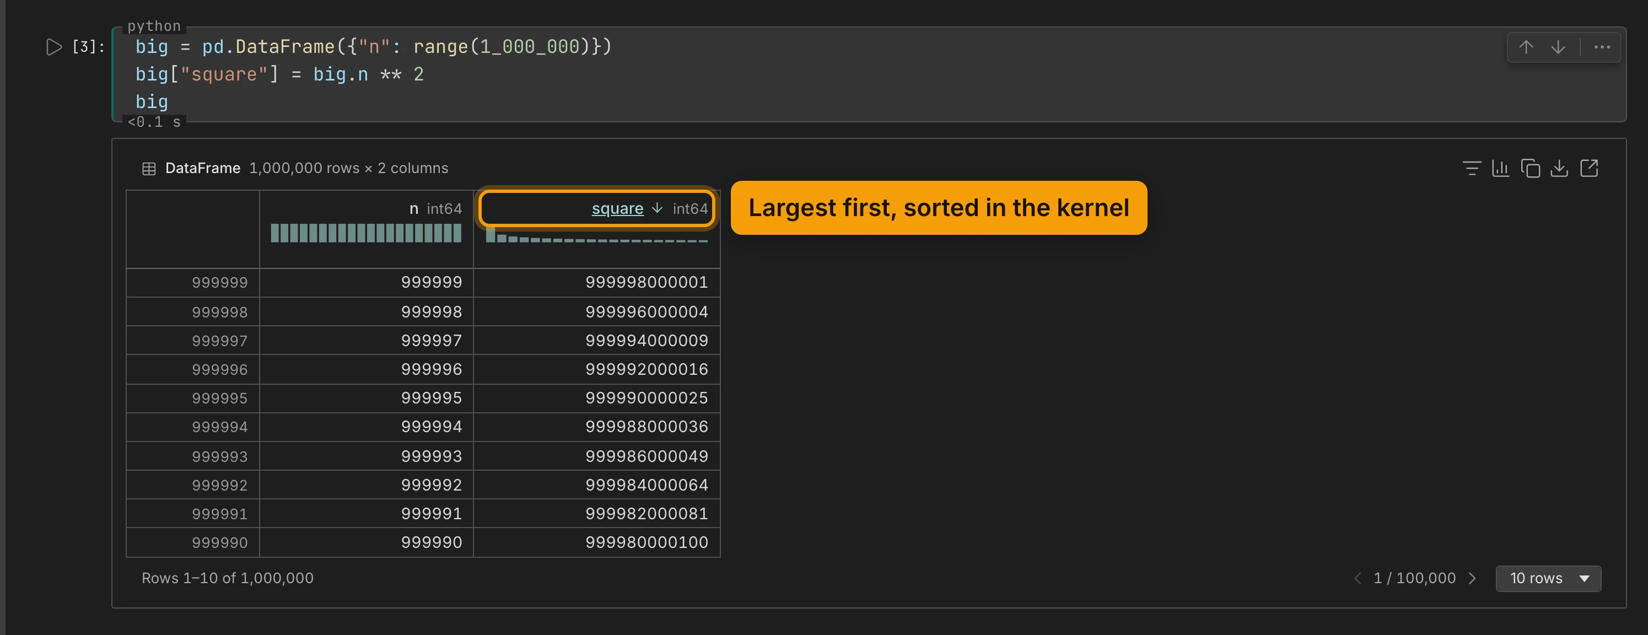Click the python language label on the cell
Image resolution: width=1648 pixels, height=635 pixels.
(x=154, y=25)
